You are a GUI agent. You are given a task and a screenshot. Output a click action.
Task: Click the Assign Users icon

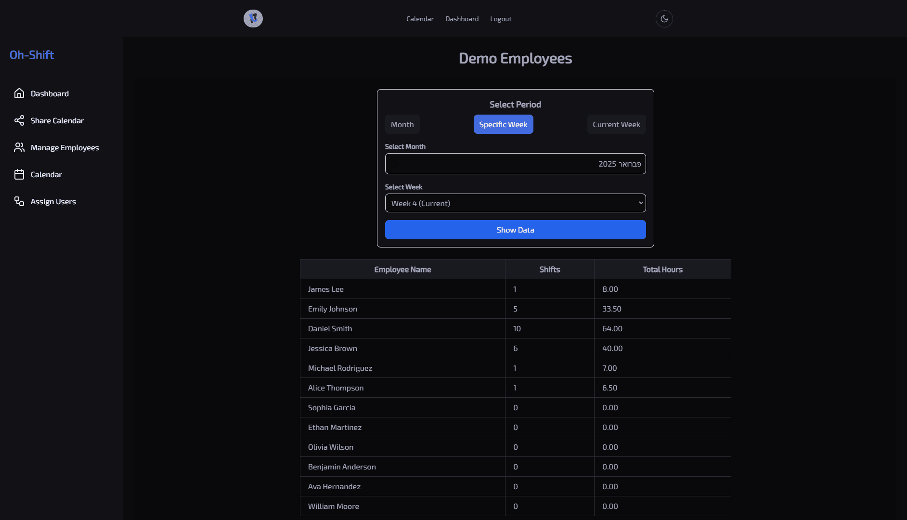19,201
